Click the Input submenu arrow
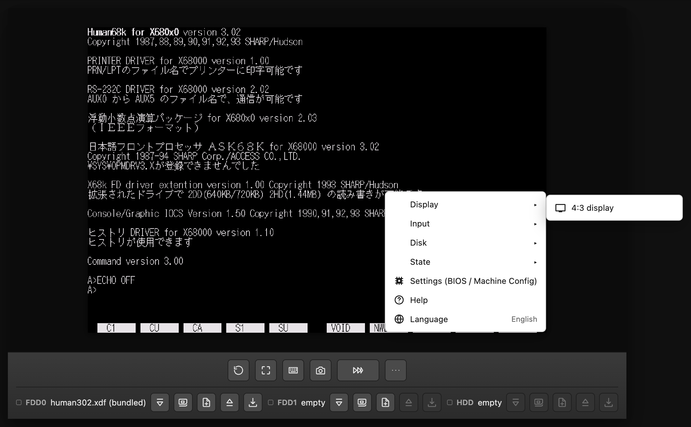The height and width of the screenshot is (427, 691). [x=535, y=224]
